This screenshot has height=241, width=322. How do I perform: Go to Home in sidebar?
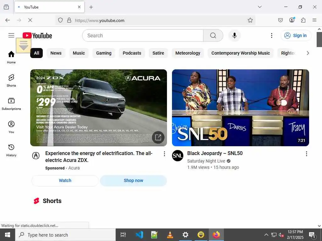click(11, 57)
